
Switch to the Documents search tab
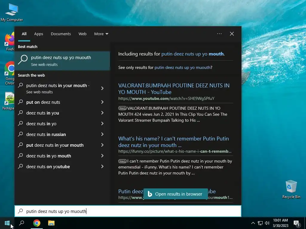(x=61, y=34)
